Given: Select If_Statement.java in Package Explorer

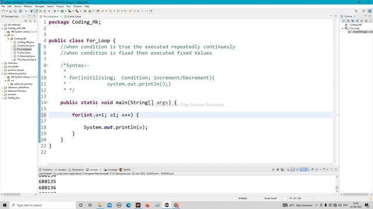Looking at the screenshot, I should point(26,56).
